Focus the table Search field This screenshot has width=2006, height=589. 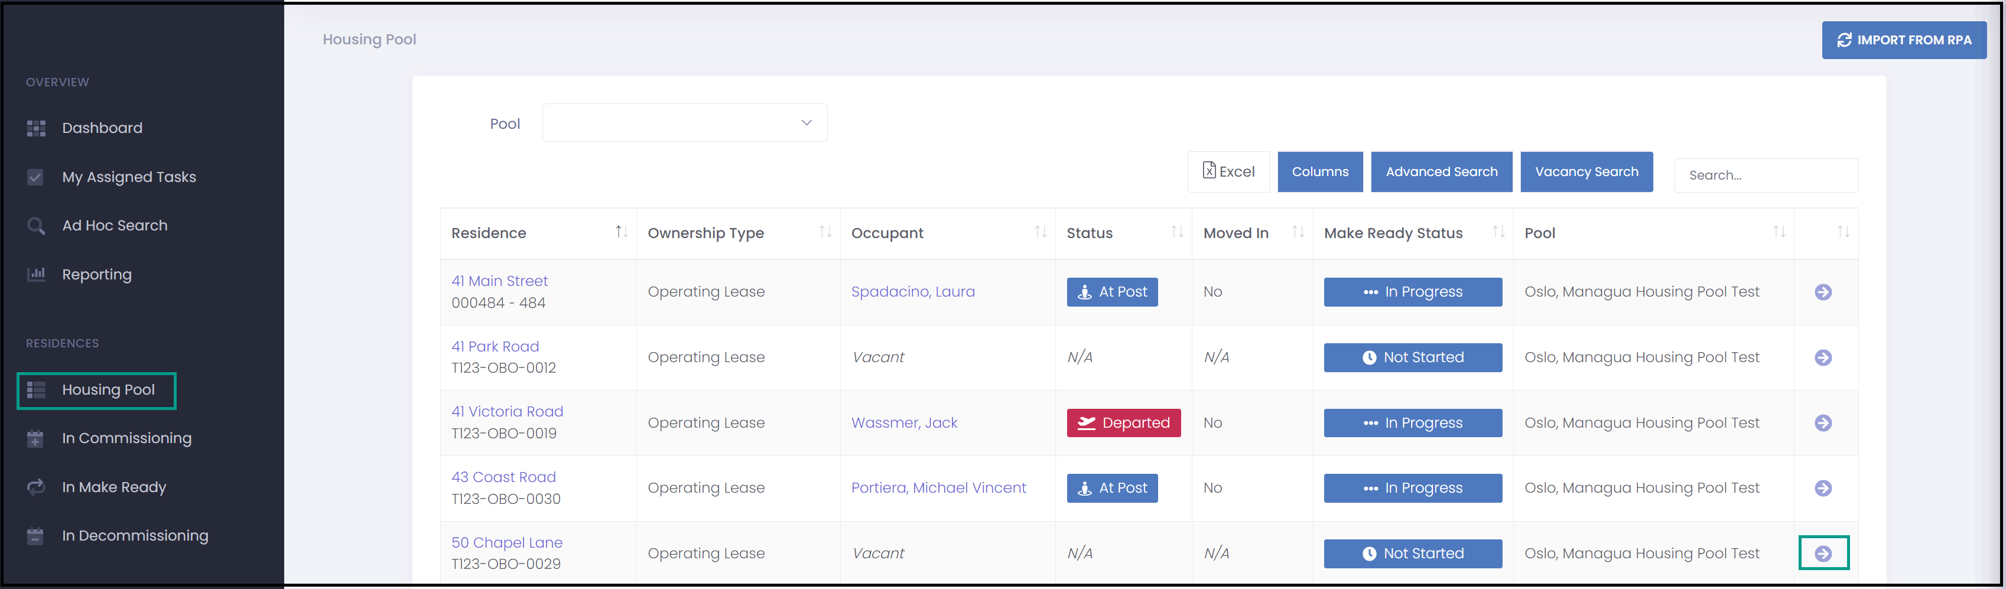1766,175
